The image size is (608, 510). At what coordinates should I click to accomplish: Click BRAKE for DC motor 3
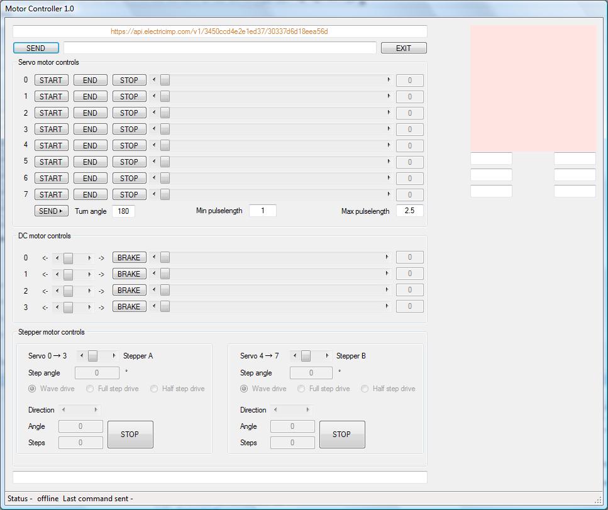click(x=129, y=306)
